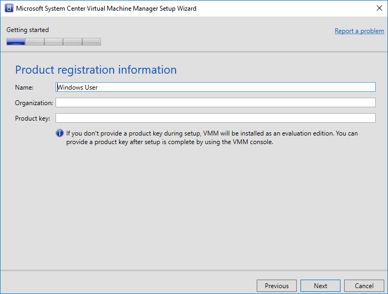The width and height of the screenshot is (388, 294).
Task: Click the first highlighted progress step segment
Action: 15,42
